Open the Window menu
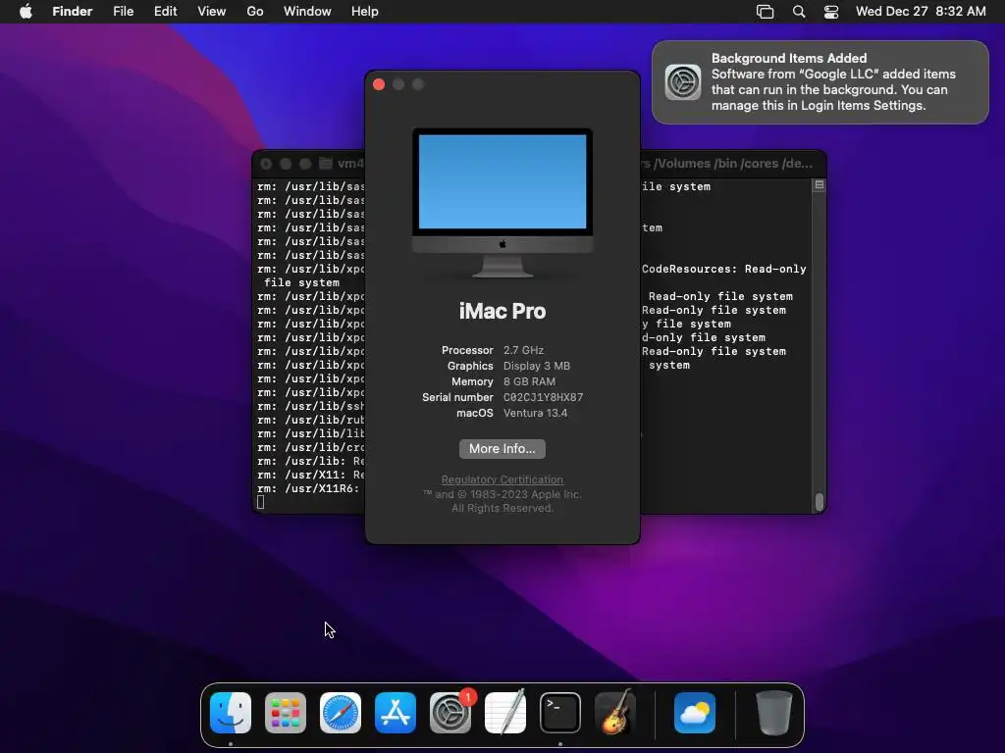The height and width of the screenshot is (753, 1005). [307, 12]
